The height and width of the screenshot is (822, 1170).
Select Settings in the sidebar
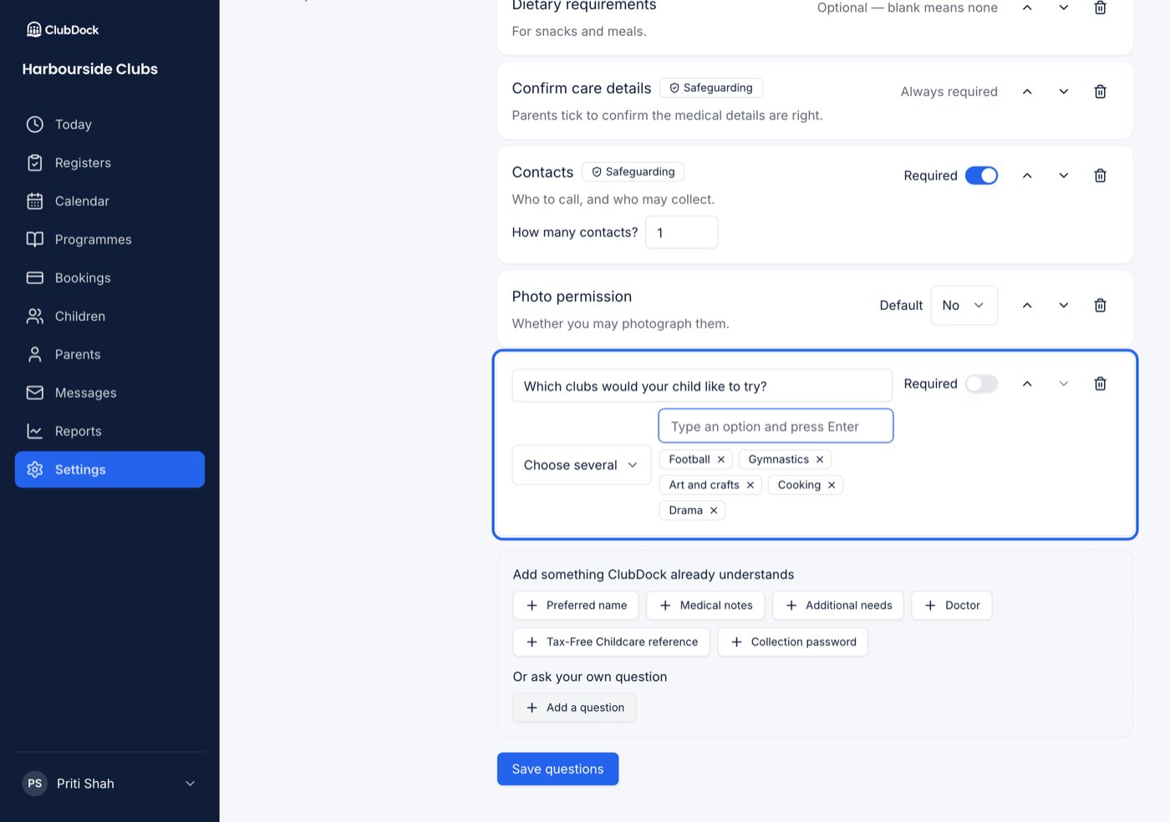(109, 469)
